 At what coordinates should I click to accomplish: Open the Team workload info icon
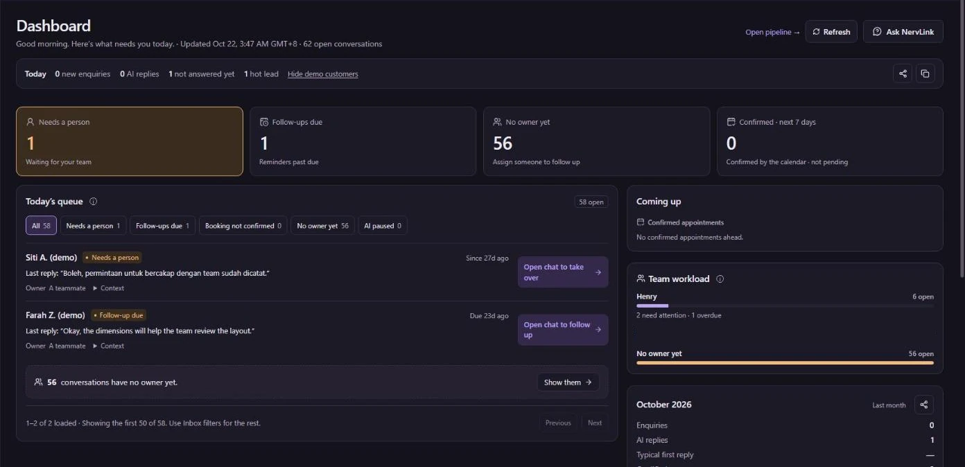[720, 279]
